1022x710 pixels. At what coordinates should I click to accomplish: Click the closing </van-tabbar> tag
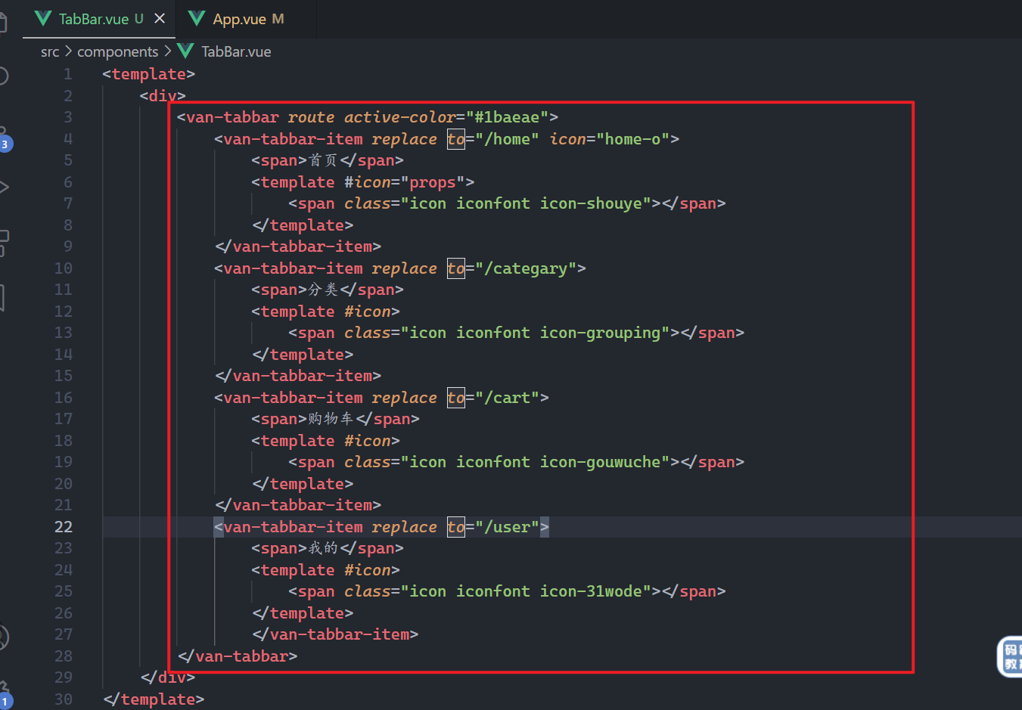click(x=238, y=656)
